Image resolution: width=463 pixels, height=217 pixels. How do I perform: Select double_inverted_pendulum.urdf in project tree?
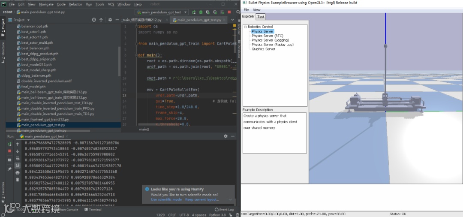pyautogui.click(x=46, y=81)
